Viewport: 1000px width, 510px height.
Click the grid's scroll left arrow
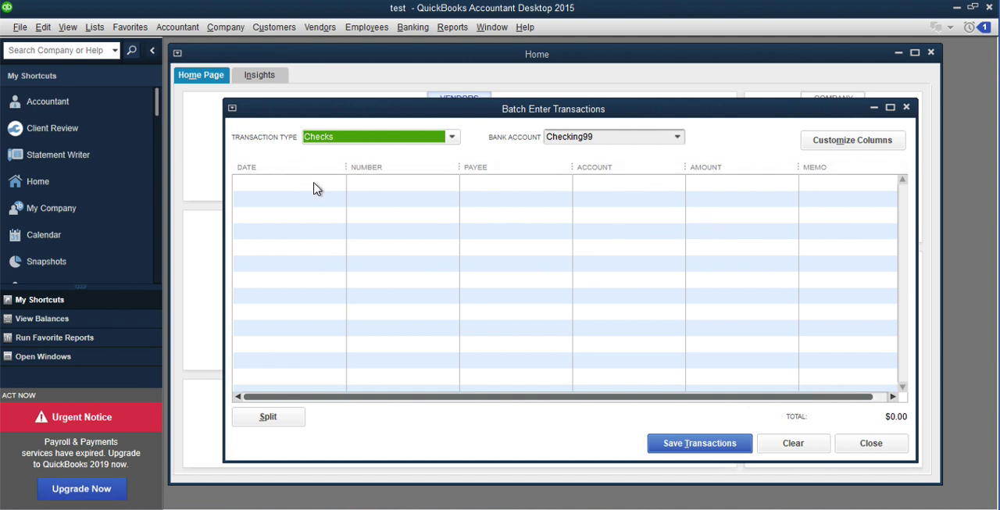click(x=238, y=397)
